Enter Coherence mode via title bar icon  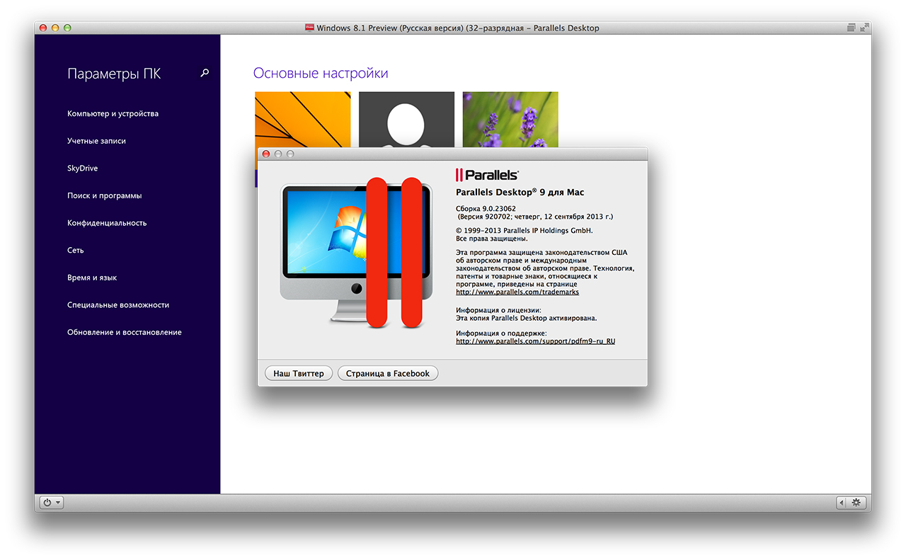pos(851,28)
